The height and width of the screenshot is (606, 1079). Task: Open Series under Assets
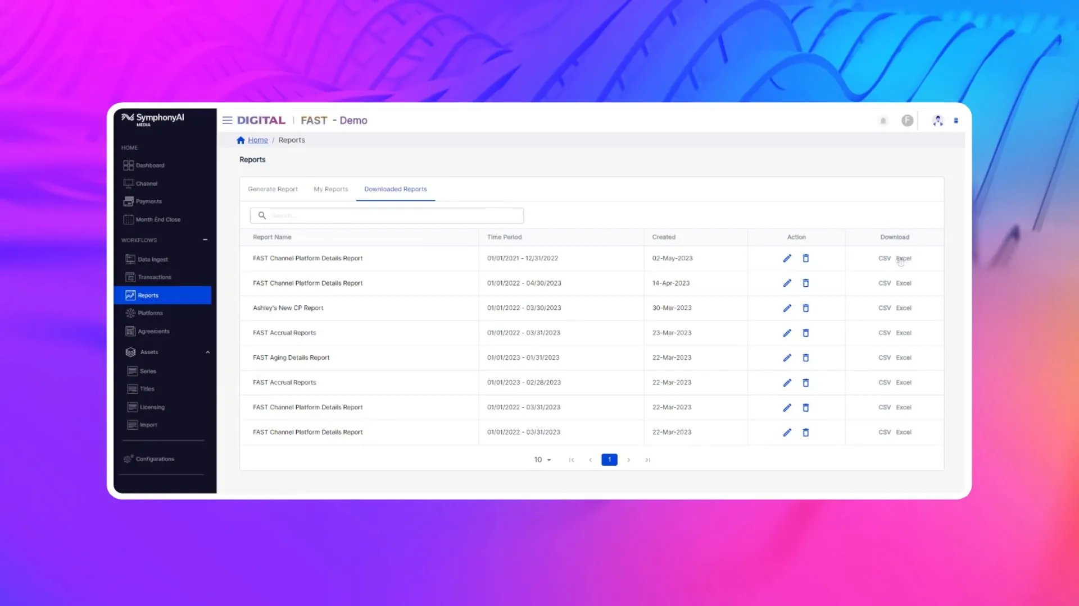point(142,371)
